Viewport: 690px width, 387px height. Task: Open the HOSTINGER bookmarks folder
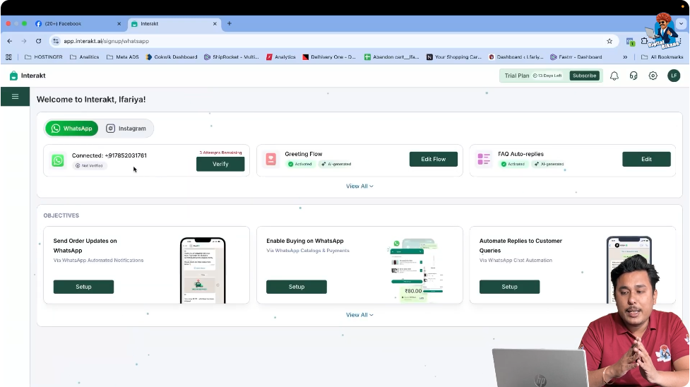coord(44,56)
